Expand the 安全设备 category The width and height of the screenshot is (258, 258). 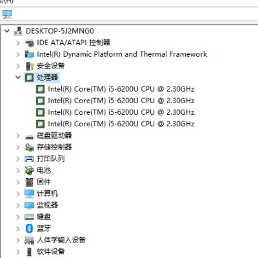[18, 66]
